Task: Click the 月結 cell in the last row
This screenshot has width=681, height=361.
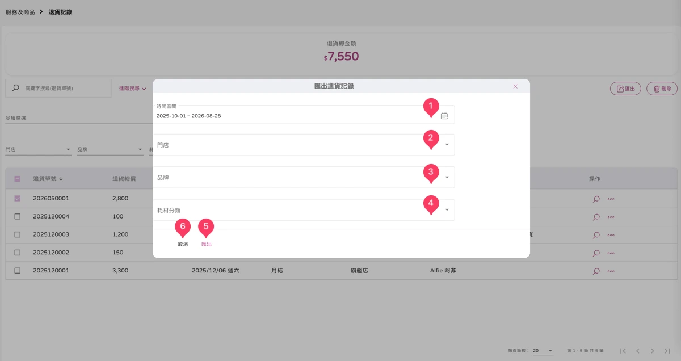Action: [x=278, y=271]
